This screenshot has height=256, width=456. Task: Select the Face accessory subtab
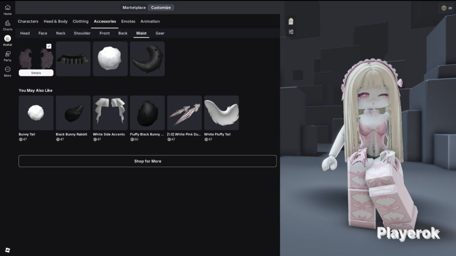pyautogui.click(x=43, y=33)
